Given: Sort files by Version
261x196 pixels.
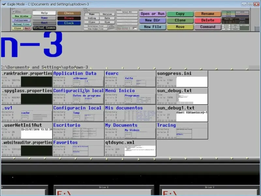Looking at the screenshot, I should tap(107, 14).
